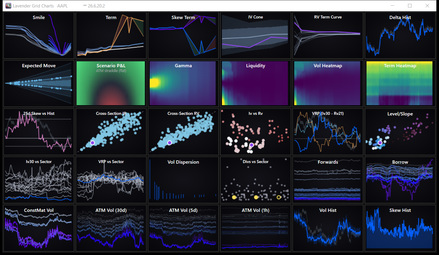Click the Lavender Grid Charts app icon
Screen dimensions: 439x255
coord(8,6)
